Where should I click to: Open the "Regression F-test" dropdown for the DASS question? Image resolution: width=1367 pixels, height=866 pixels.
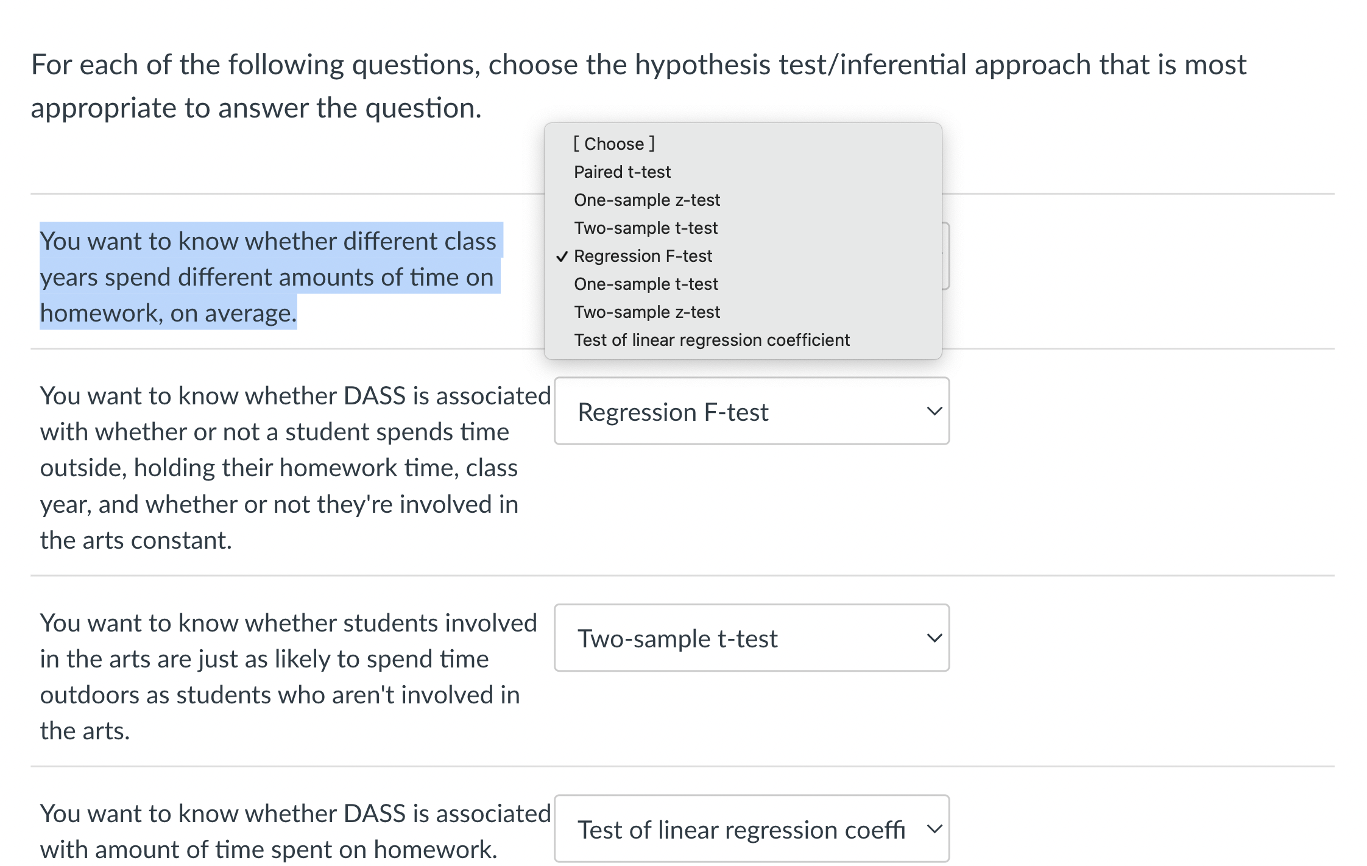pyautogui.click(x=751, y=412)
